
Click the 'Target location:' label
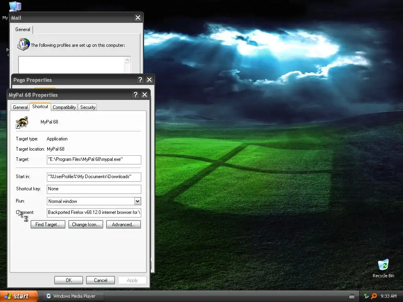pos(30,149)
